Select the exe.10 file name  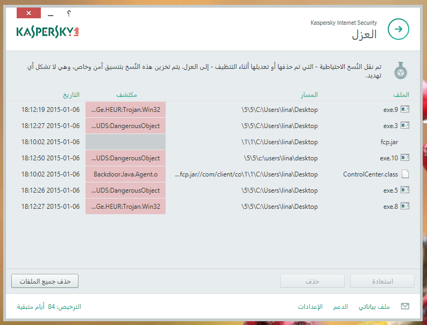coord(389,158)
